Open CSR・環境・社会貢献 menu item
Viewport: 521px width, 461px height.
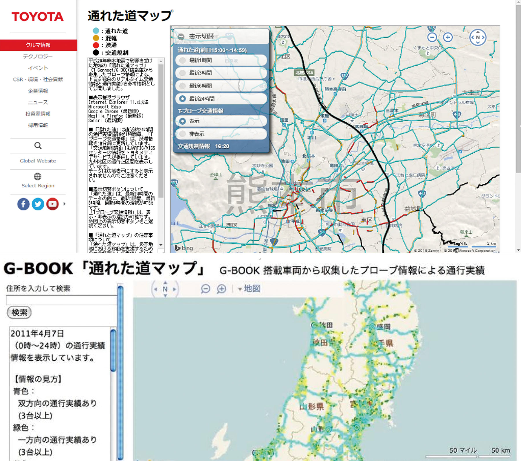pyautogui.click(x=38, y=79)
